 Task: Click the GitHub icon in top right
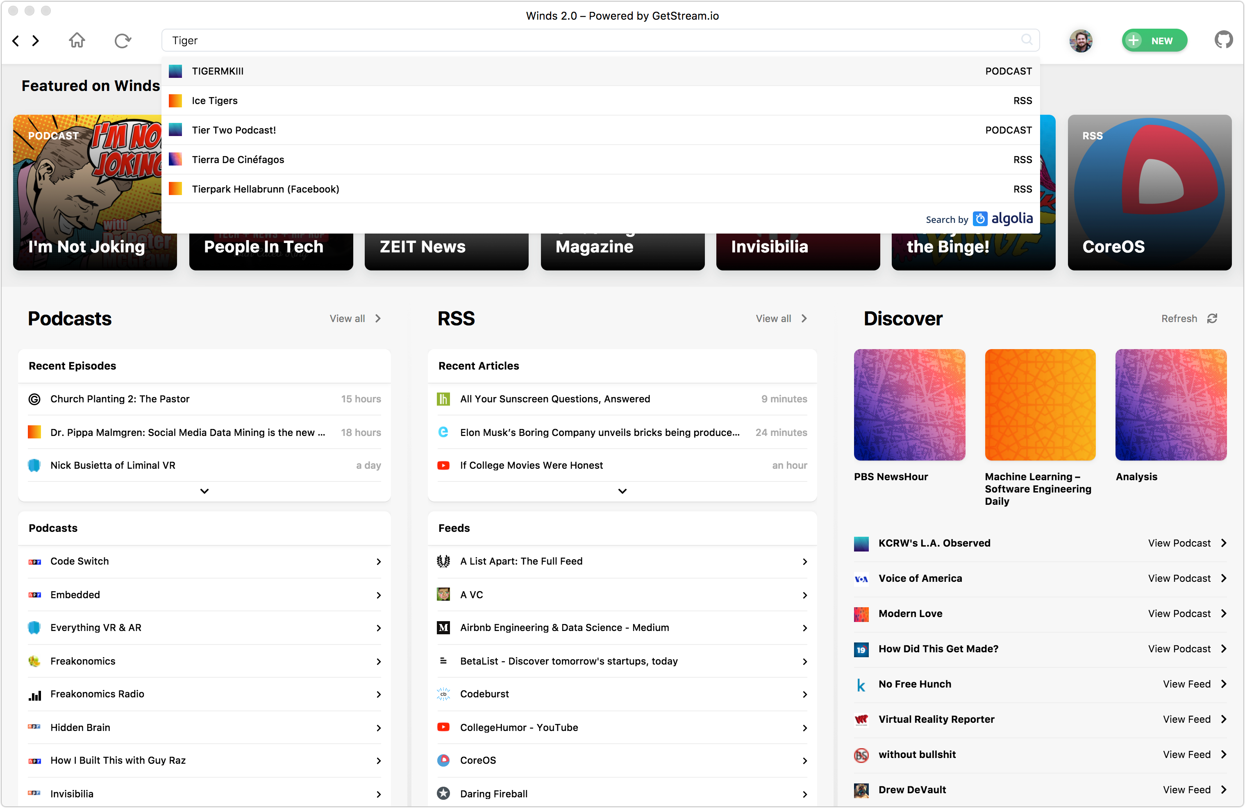tap(1223, 40)
